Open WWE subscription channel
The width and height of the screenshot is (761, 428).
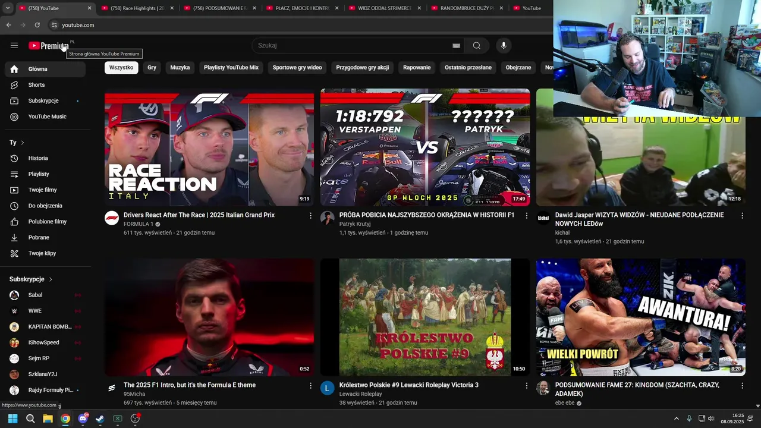click(x=45, y=311)
